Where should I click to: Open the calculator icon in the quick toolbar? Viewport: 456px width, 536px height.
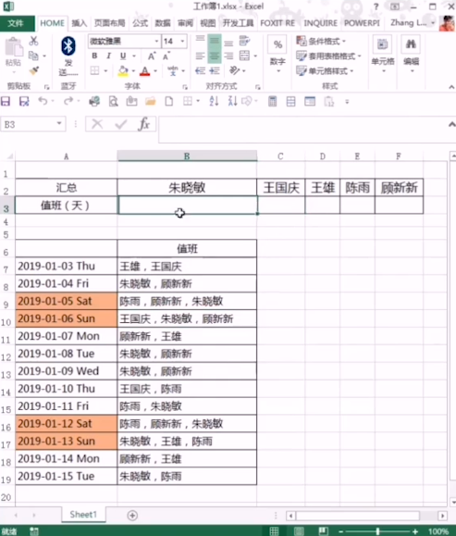click(272, 101)
